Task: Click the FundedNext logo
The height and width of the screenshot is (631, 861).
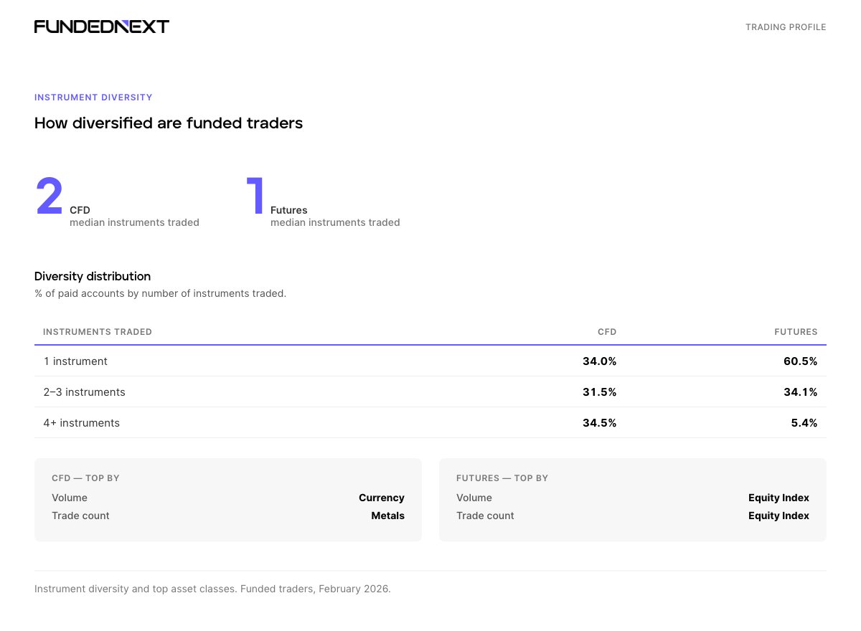Action: (102, 27)
